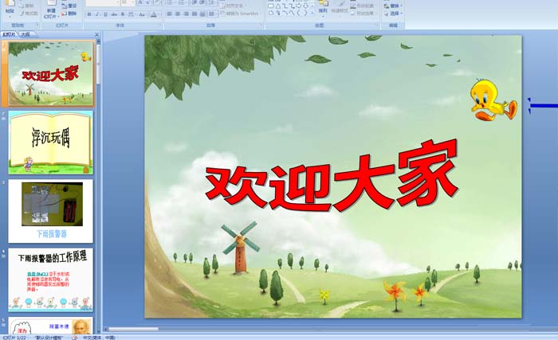
Task: Select slide 3 thumbnail 下雨报警器
Action: [x=51, y=211]
